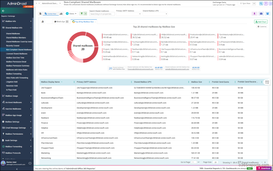Switch to the chart-only view icon
This screenshot has width=273, height=171.
point(61,14)
